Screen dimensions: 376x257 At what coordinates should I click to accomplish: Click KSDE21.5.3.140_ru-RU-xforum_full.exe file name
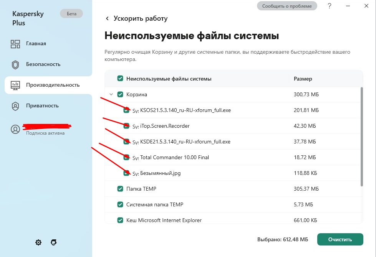point(185,142)
